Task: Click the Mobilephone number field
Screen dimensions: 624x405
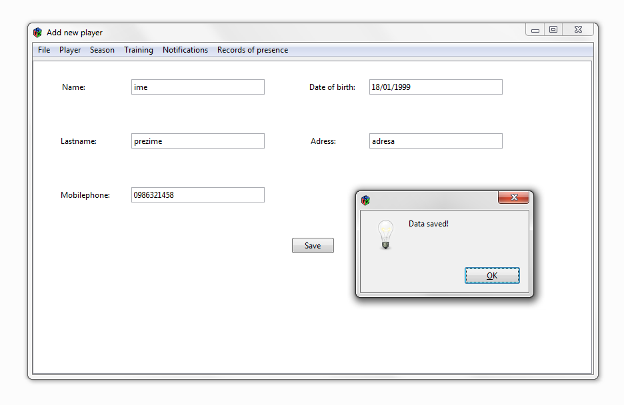Action: (x=197, y=195)
